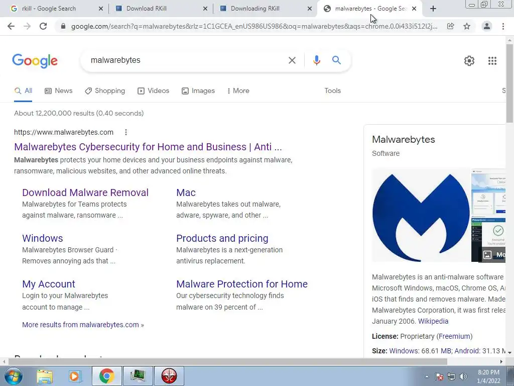The height and width of the screenshot is (386, 514).
Task: Open the Download Malware Removal sitelink
Action: click(x=85, y=192)
